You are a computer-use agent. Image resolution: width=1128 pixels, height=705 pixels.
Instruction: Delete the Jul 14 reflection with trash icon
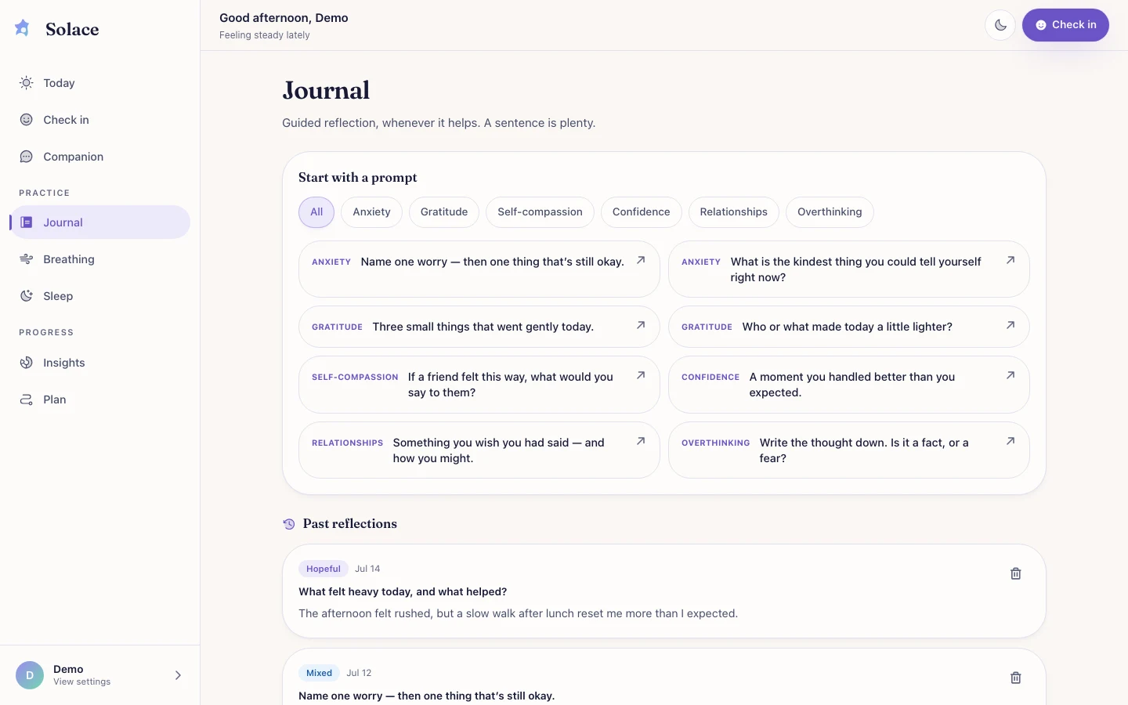click(x=1016, y=573)
